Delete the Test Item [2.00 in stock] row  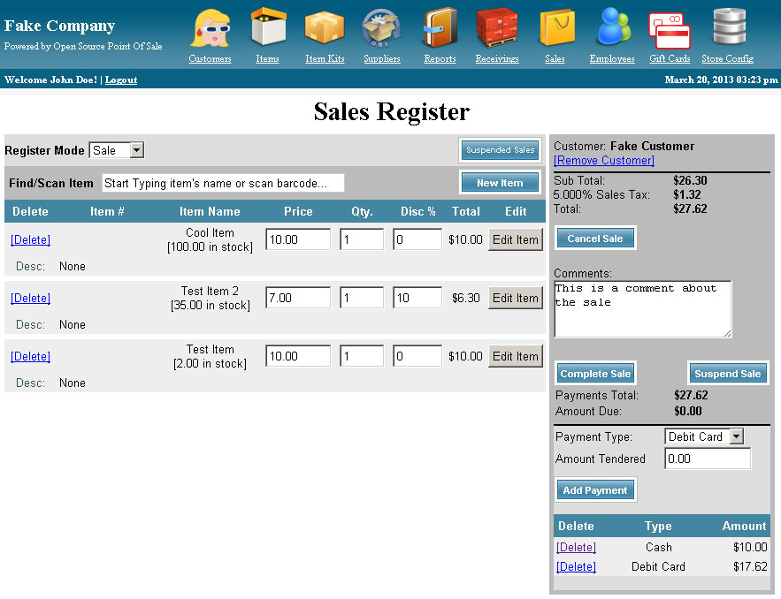30,356
